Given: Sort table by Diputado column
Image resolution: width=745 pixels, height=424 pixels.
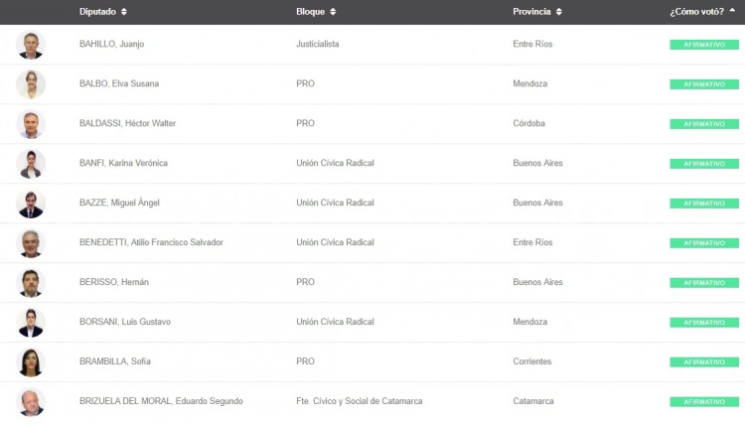Looking at the screenshot, I should [103, 12].
